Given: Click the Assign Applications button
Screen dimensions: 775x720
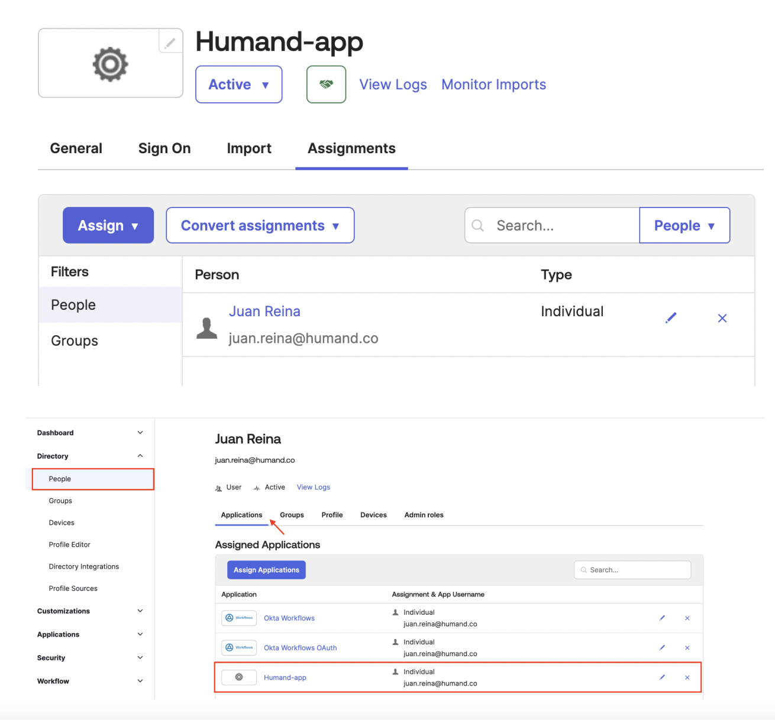Looking at the screenshot, I should pyautogui.click(x=266, y=569).
